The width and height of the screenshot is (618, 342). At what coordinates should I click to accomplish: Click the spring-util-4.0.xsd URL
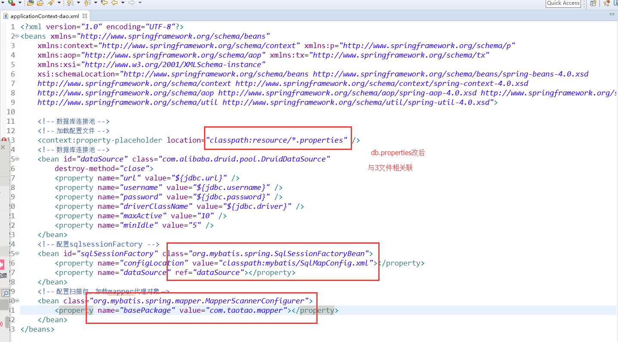point(358,102)
